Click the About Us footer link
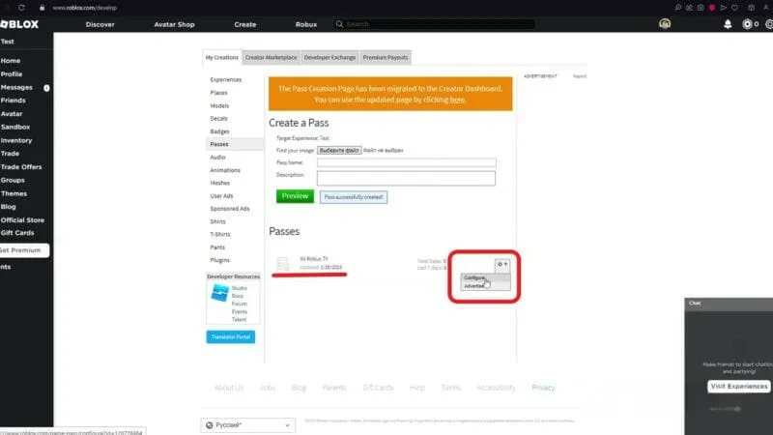Viewport: 773px width, 435px height. tap(229, 388)
